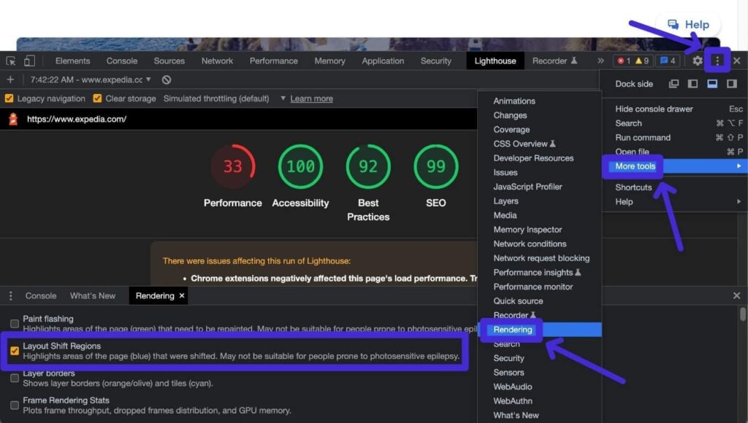Open console messages via blue message badge
The width and height of the screenshot is (748, 423).
(667, 61)
